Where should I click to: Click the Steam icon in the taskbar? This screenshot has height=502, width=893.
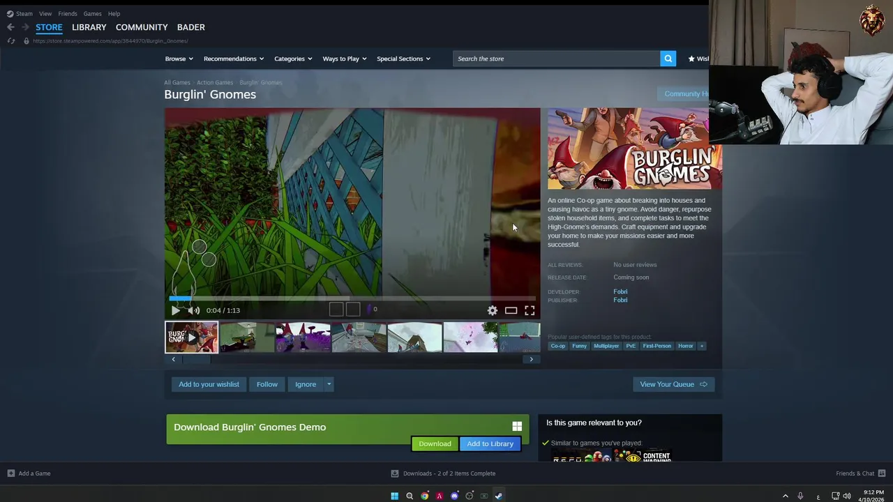(x=498, y=496)
